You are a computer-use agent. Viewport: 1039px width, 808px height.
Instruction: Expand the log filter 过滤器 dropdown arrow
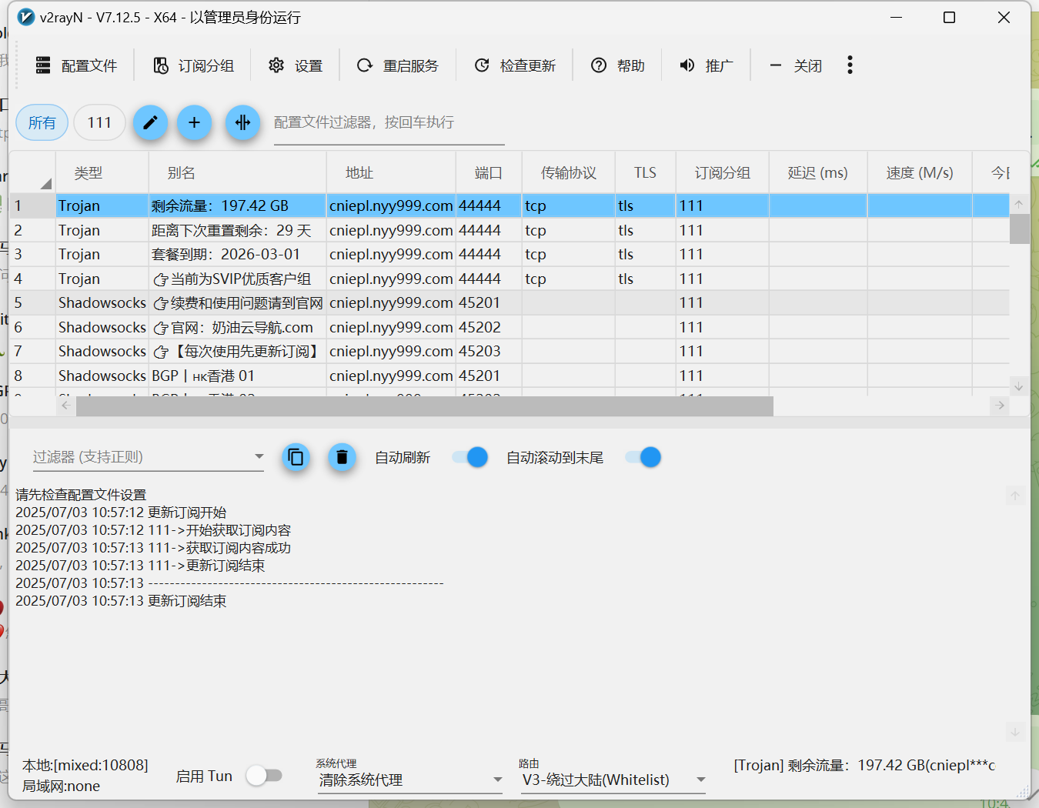click(259, 457)
